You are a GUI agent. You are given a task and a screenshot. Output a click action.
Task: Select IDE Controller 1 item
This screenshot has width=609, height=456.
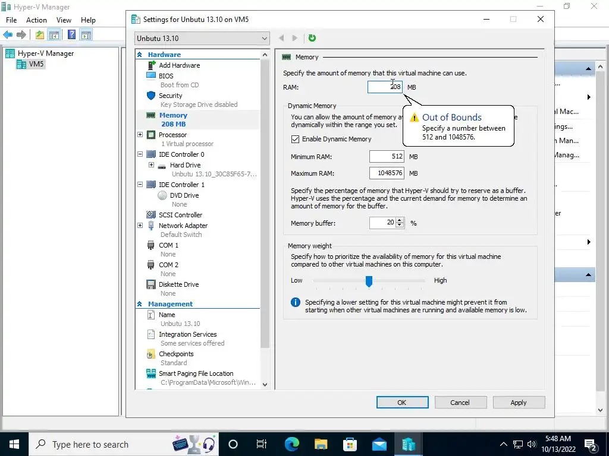pos(181,185)
